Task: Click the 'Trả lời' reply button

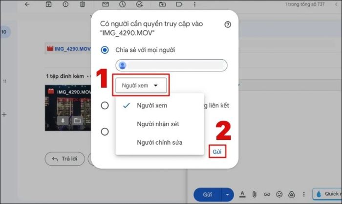Action: point(65,159)
